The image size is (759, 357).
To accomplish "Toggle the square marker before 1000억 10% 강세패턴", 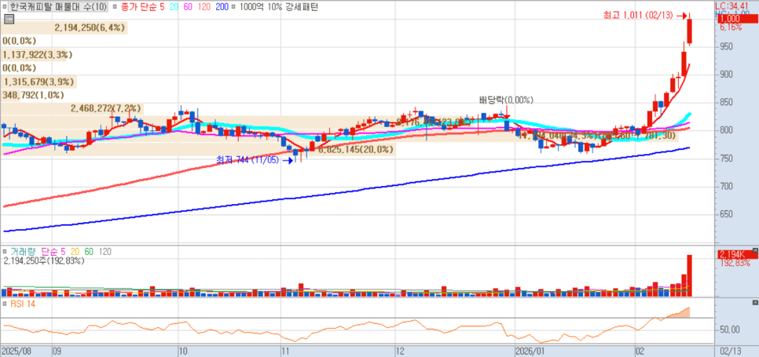I will coord(233,7).
